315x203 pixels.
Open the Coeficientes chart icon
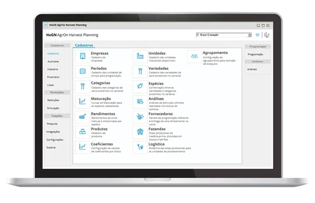82,147
